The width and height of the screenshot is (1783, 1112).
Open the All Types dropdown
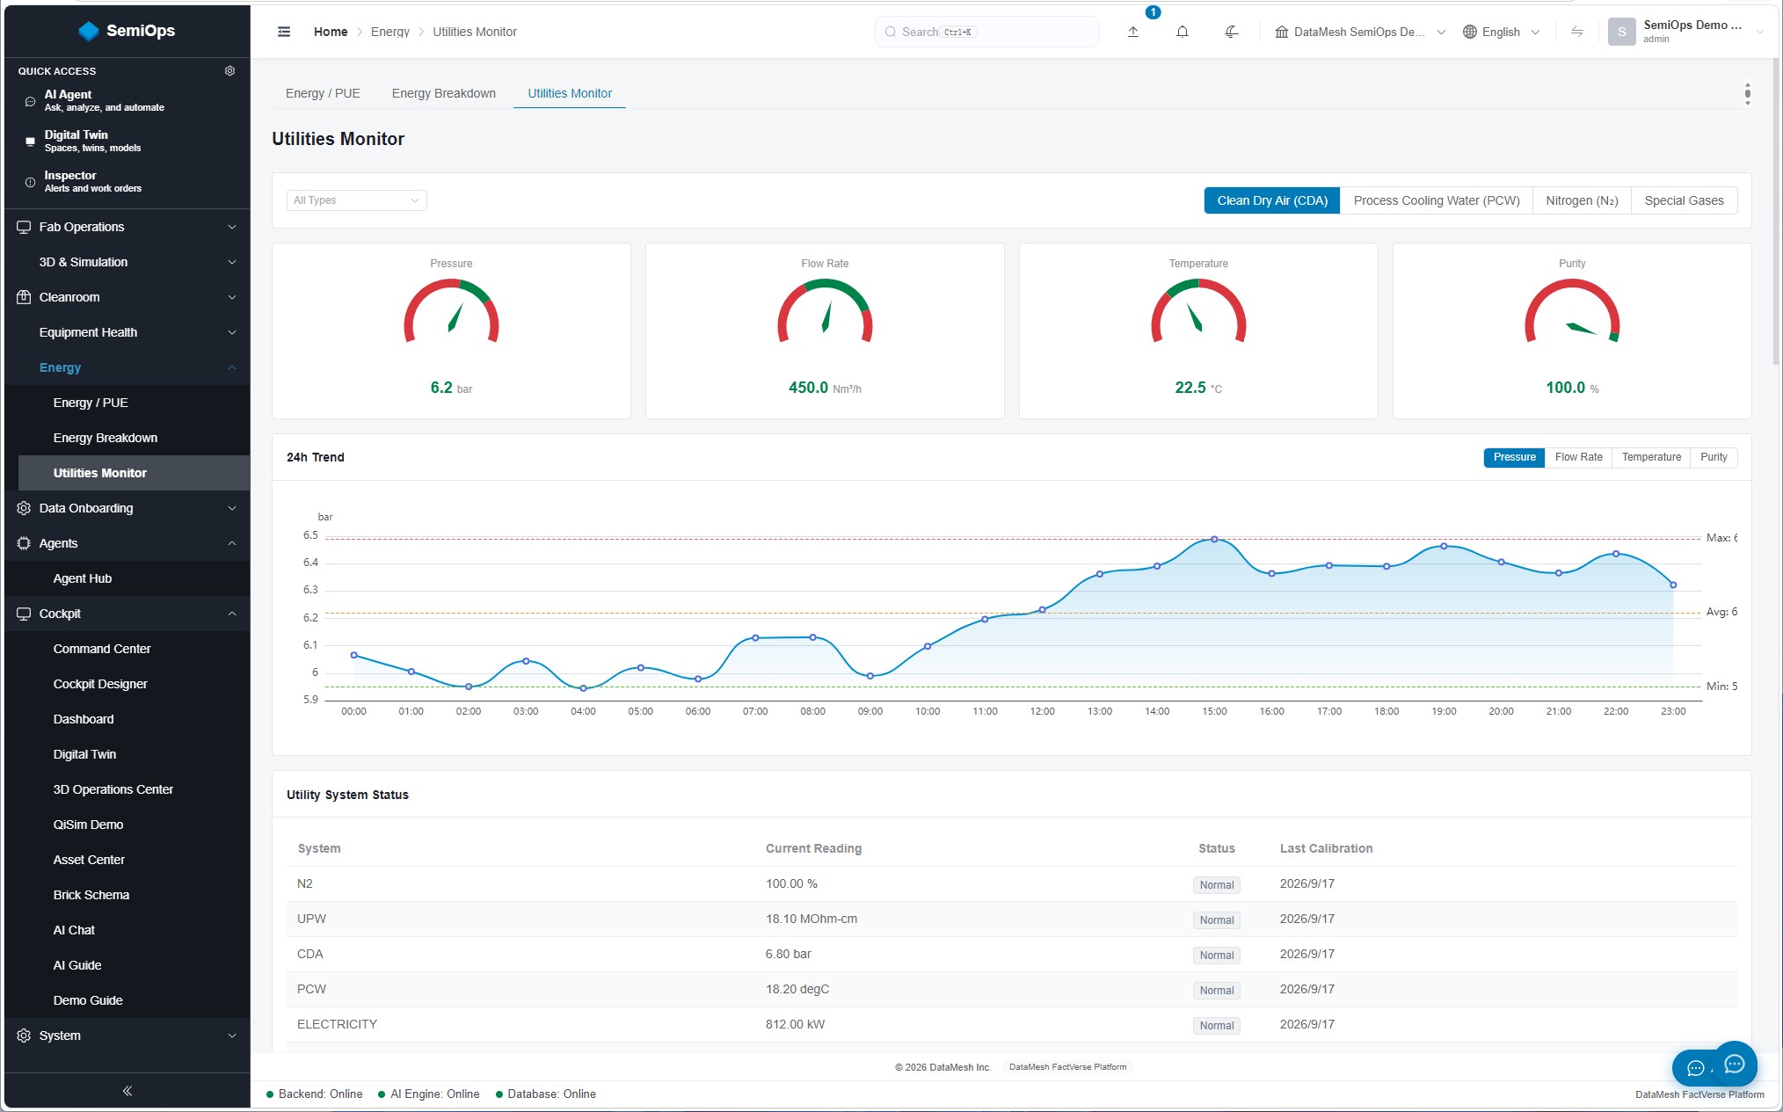tap(357, 200)
